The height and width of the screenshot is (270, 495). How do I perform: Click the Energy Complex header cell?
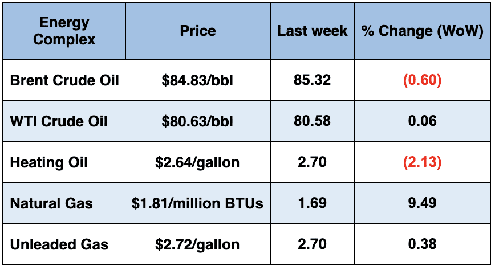click(64, 31)
